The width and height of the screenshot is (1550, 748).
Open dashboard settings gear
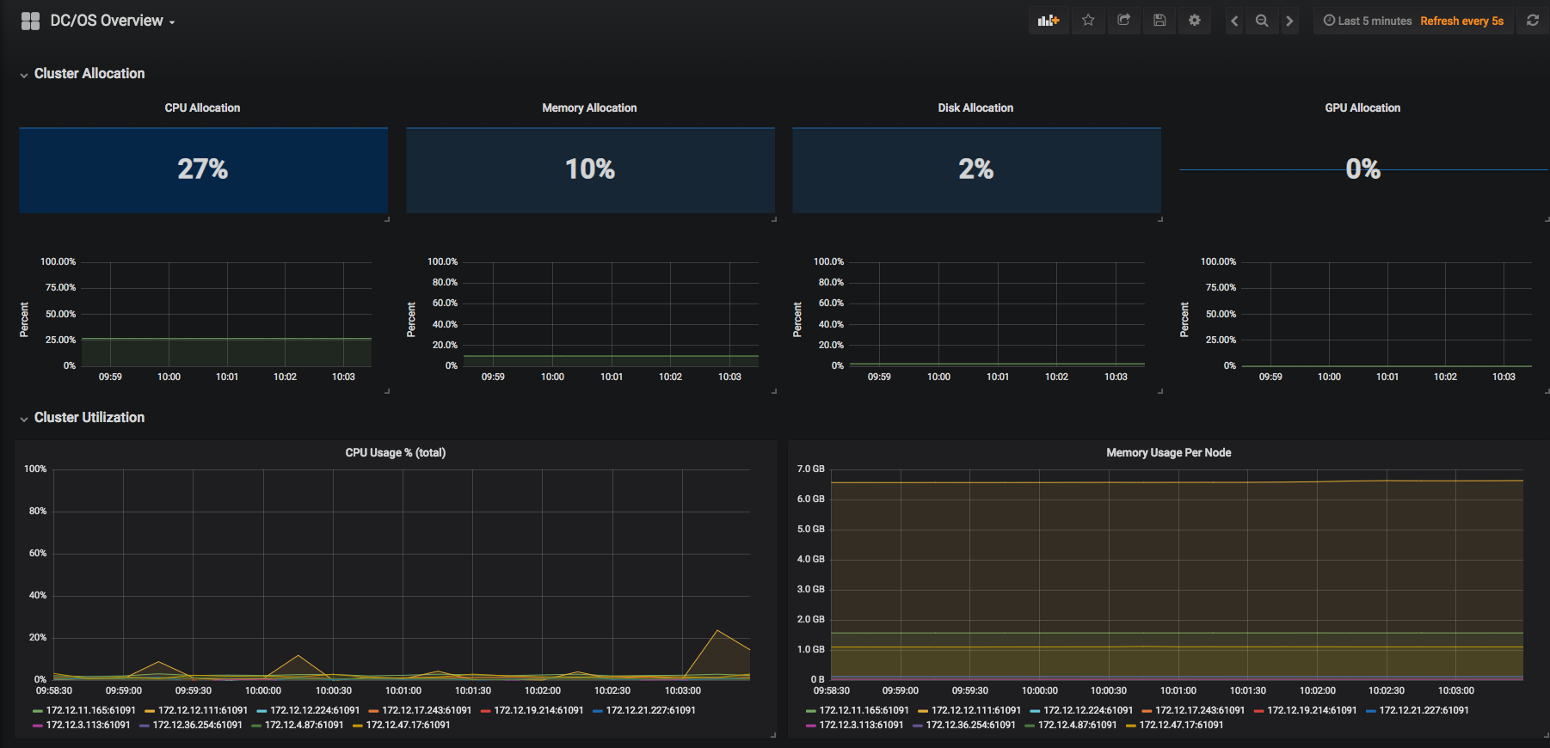[x=1195, y=21]
